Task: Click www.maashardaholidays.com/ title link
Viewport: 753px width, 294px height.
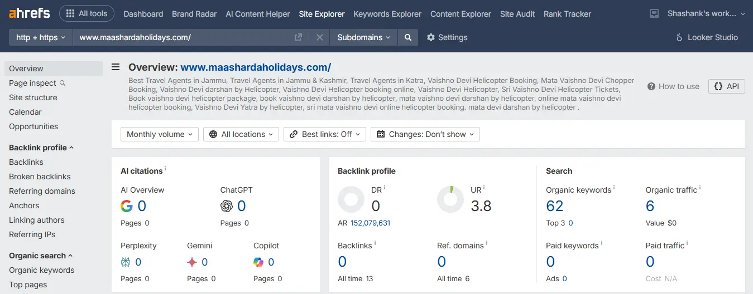Action: (x=256, y=67)
